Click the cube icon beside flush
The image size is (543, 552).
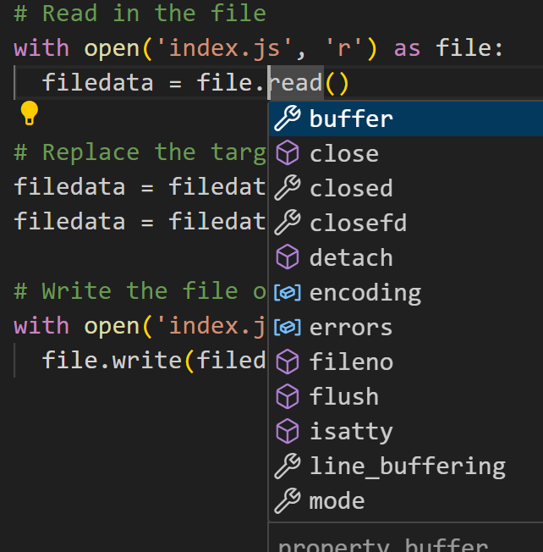288,396
